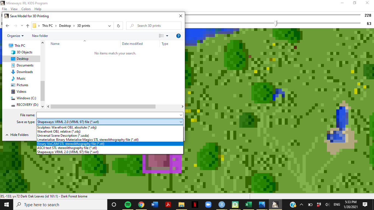Open the File name dropdown arrow
374x210 pixels.
[x=181, y=115]
